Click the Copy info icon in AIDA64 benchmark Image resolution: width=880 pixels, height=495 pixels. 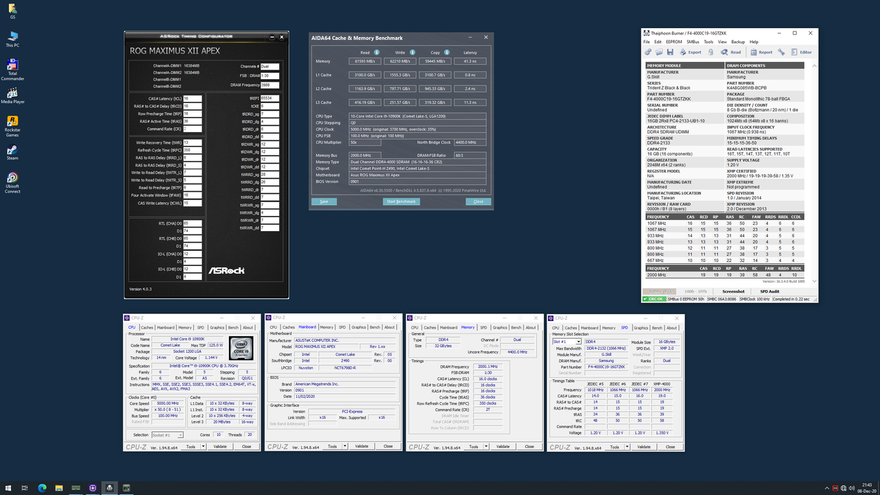pyautogui.click(x=447, y=52)
